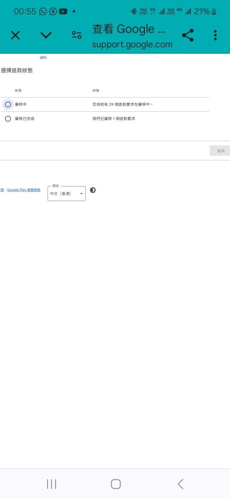Tap the battery status icon
230x499 pixels.
(214, 12)
